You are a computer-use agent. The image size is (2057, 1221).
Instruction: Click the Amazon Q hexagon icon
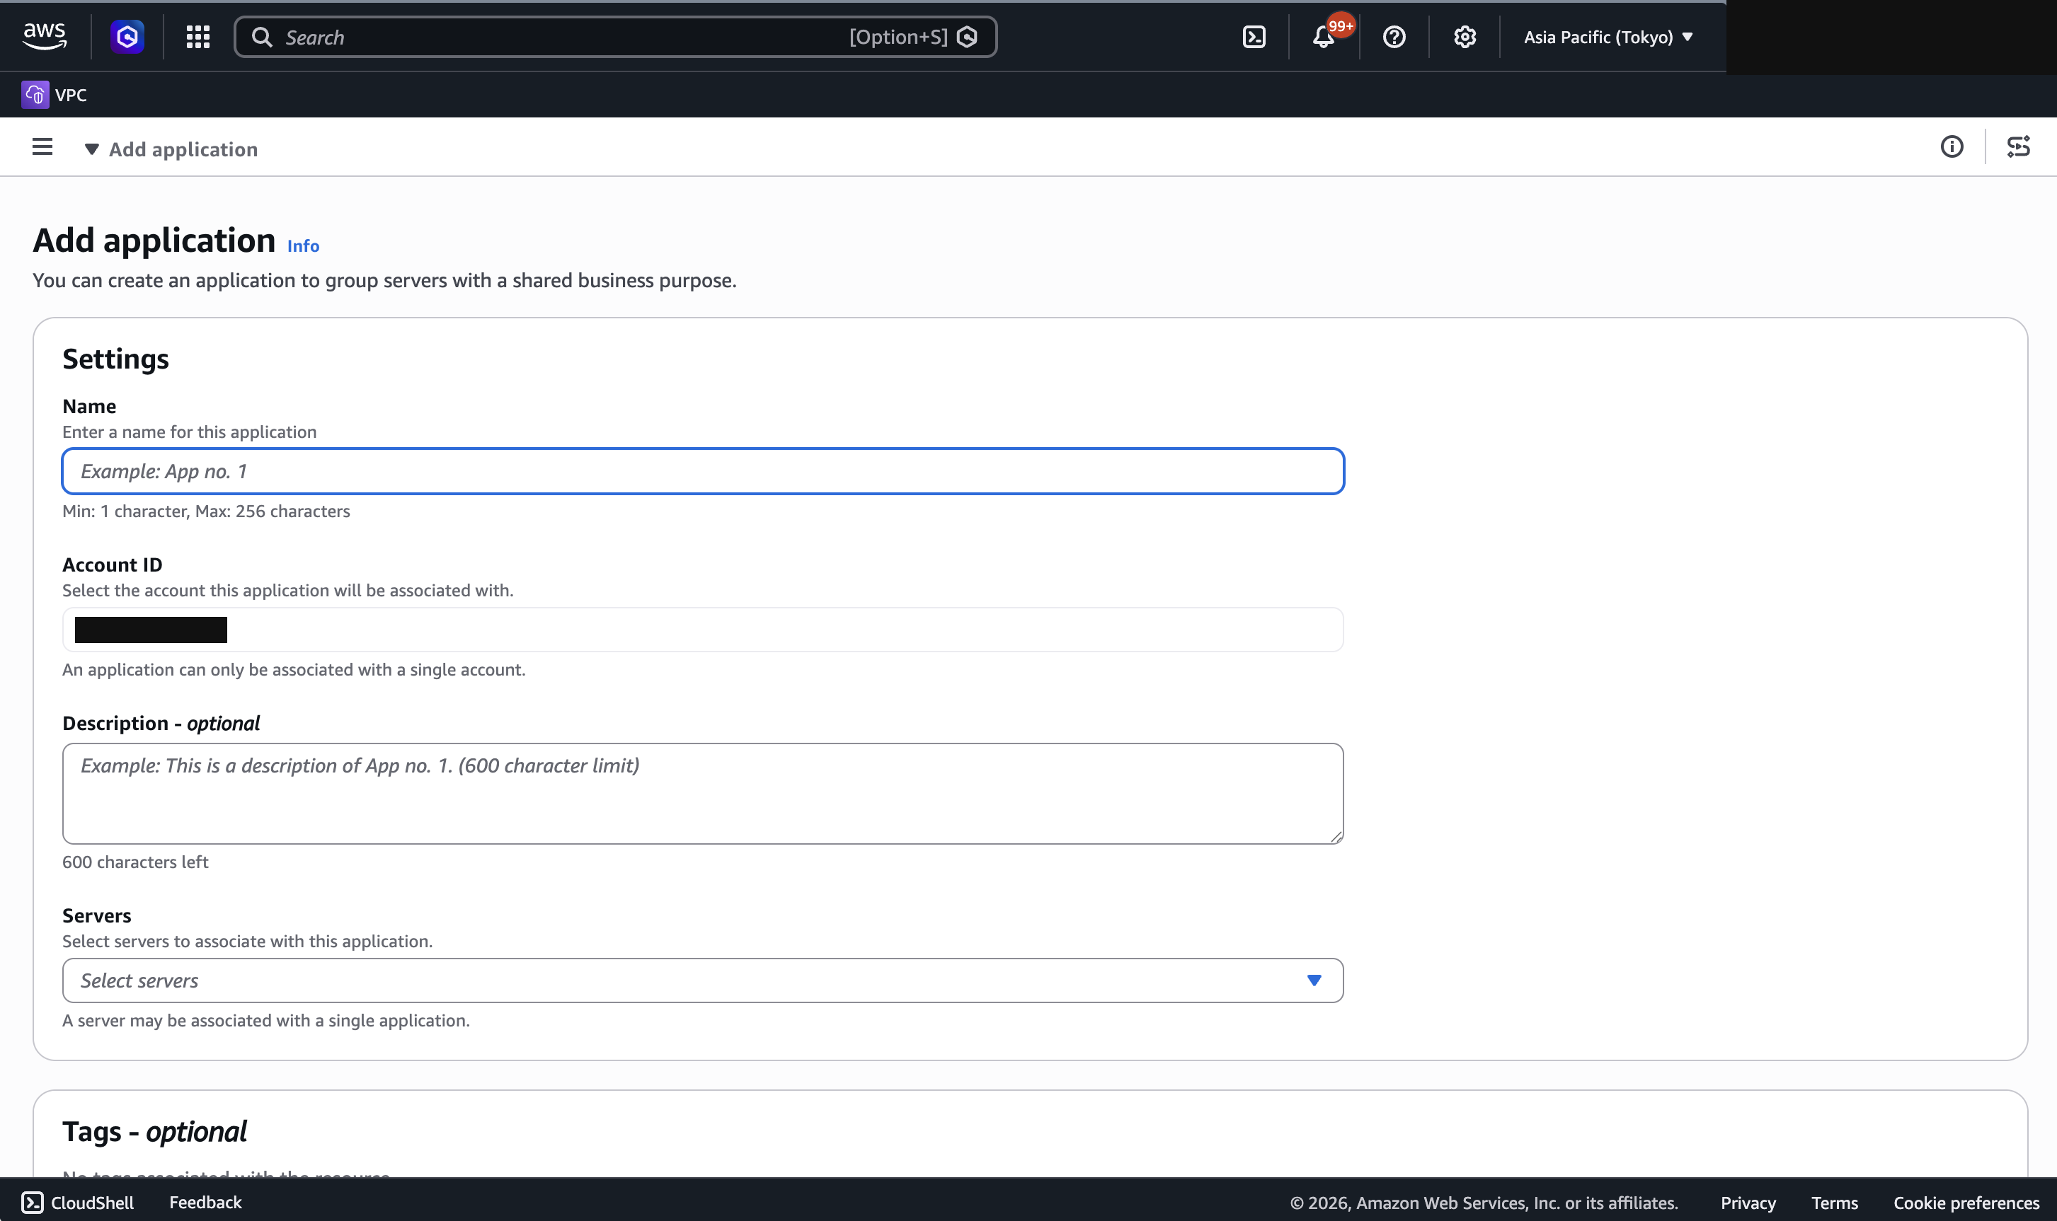[127, 36]
